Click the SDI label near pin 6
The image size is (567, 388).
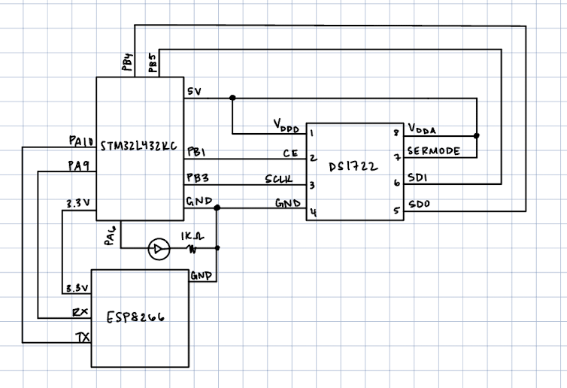point(417,177)
